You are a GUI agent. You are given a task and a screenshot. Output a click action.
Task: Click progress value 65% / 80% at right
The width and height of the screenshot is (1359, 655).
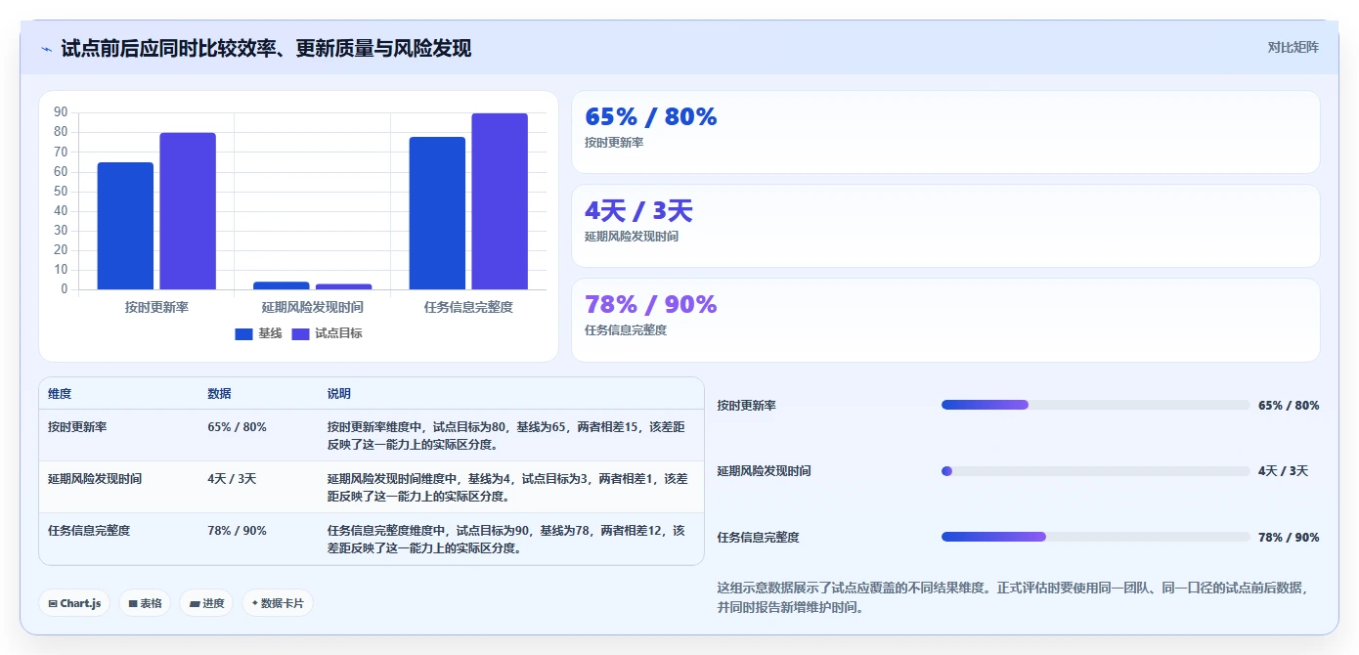coord(1289,405)
